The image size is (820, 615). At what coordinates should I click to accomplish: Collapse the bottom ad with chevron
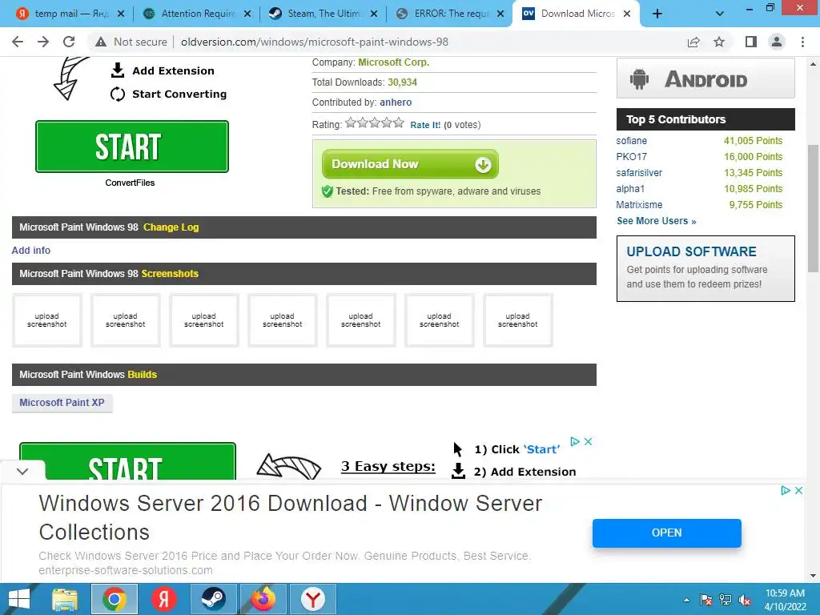point(22,471)
